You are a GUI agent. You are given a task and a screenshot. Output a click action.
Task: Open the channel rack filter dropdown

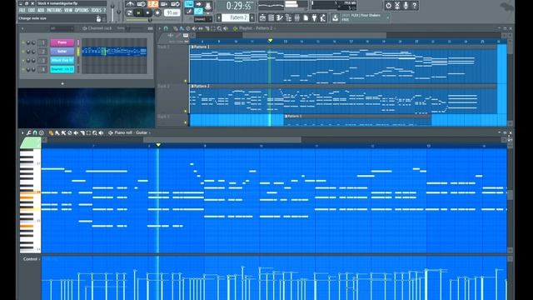click(x=62, y=29)
